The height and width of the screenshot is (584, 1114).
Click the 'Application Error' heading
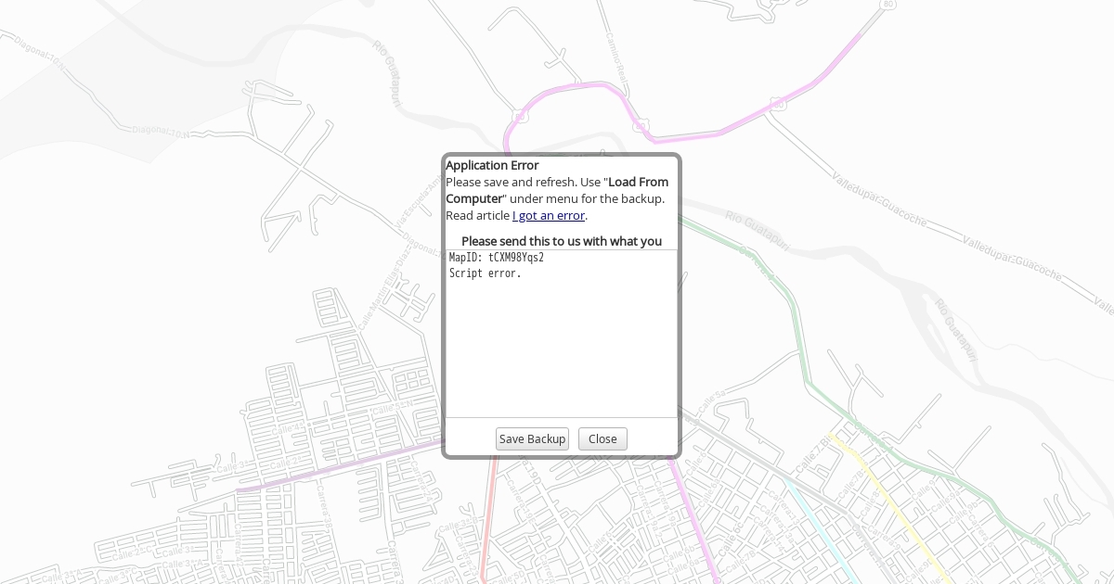pos(492,165)
